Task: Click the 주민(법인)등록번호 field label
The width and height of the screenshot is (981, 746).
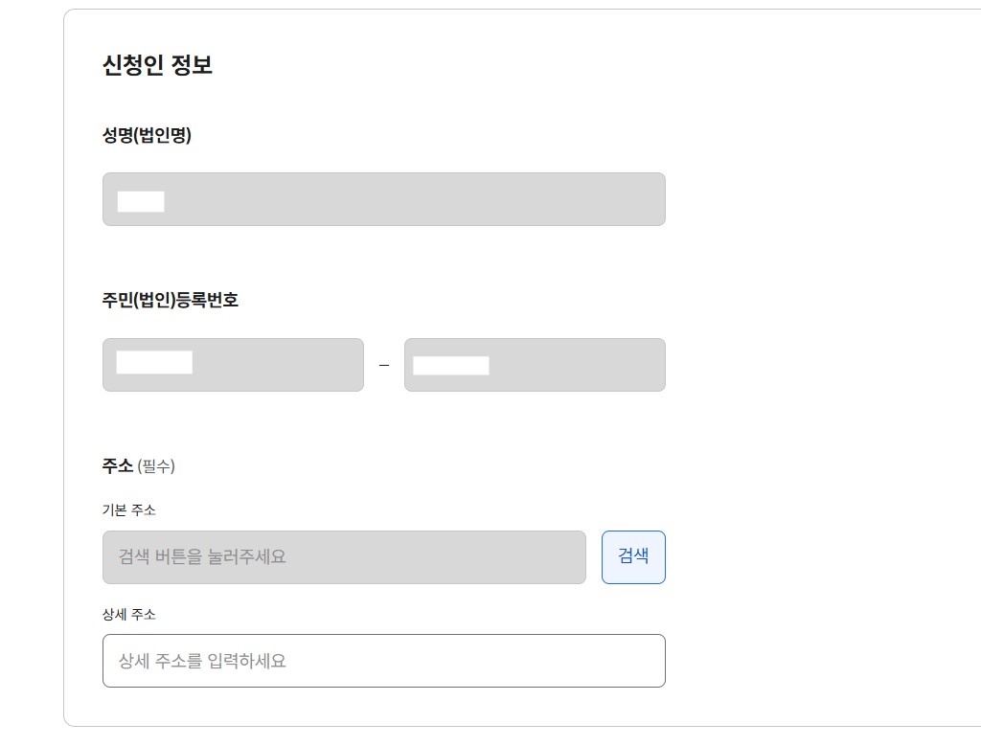Action: [x=171, y=300]
